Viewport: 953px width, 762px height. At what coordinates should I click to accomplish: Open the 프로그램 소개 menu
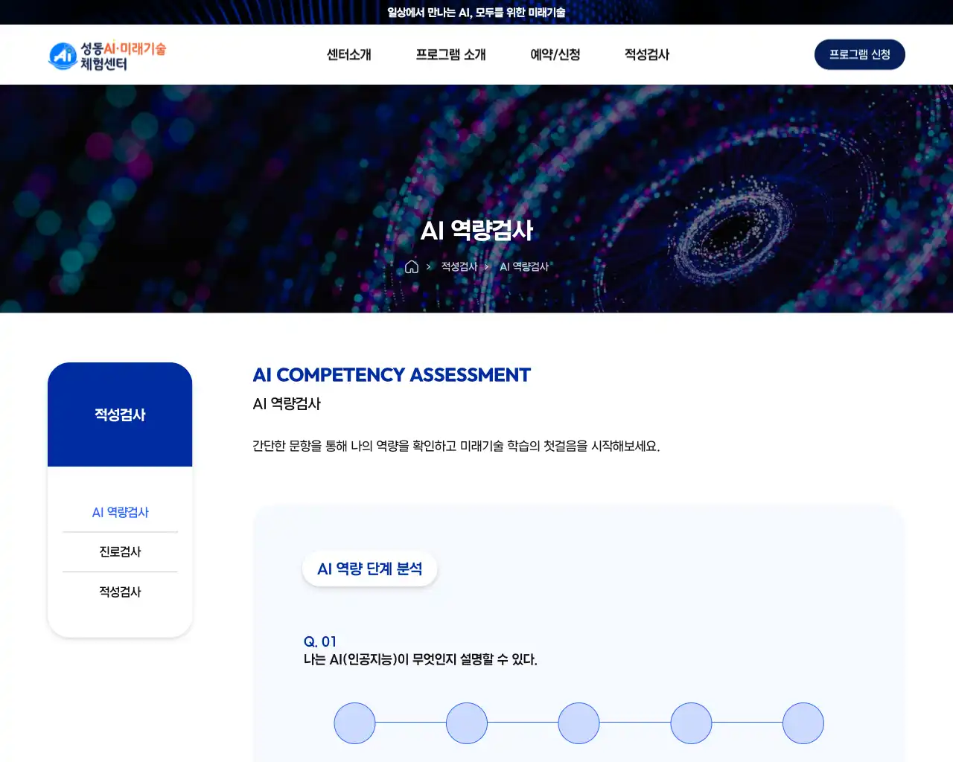(450, 54)
